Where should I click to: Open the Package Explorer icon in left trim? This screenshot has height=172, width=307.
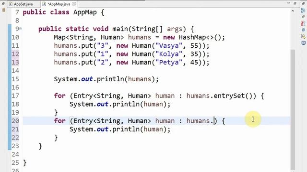coord(3,10)
